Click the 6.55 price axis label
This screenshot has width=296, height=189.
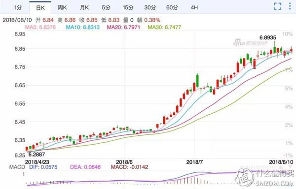pos(20,103)
